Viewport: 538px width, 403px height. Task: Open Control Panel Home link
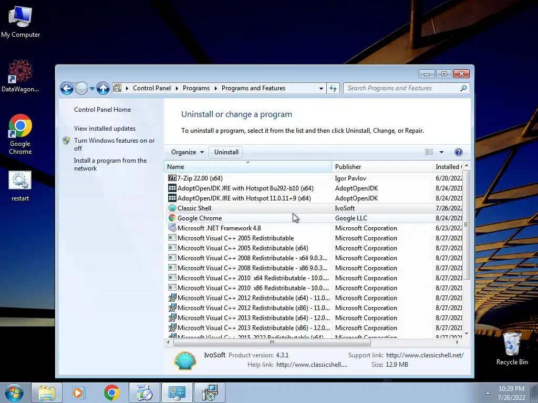click(x=102, y=110)
